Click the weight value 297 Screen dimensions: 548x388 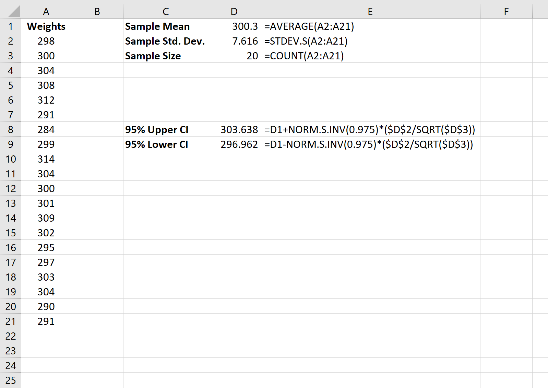click(46, 262)
